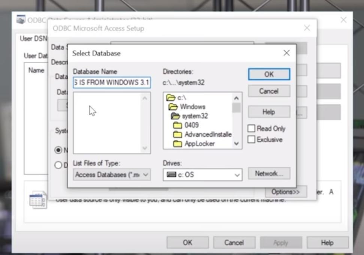Image resolution: width=364 pixels, height=255 pixels.
Task: Select the first radio button in Access Setup
Action: point(58,150)
